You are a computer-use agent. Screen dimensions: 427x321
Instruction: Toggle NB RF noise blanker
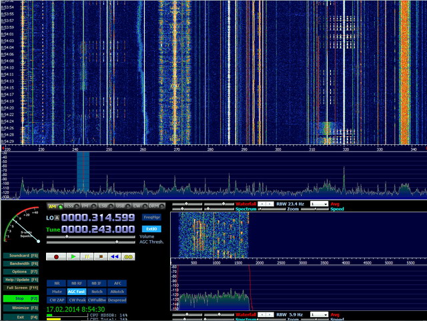click(77, 284)
